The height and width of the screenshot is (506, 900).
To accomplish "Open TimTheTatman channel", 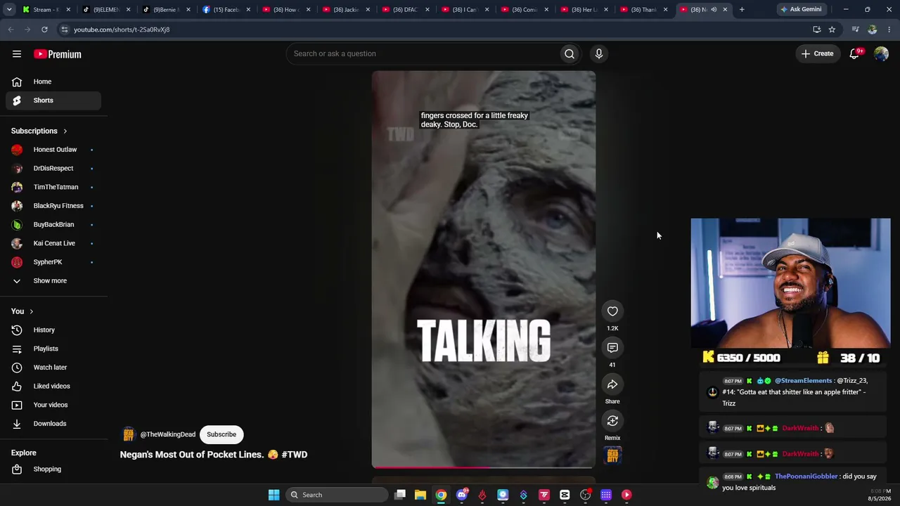I will point(53,187).
